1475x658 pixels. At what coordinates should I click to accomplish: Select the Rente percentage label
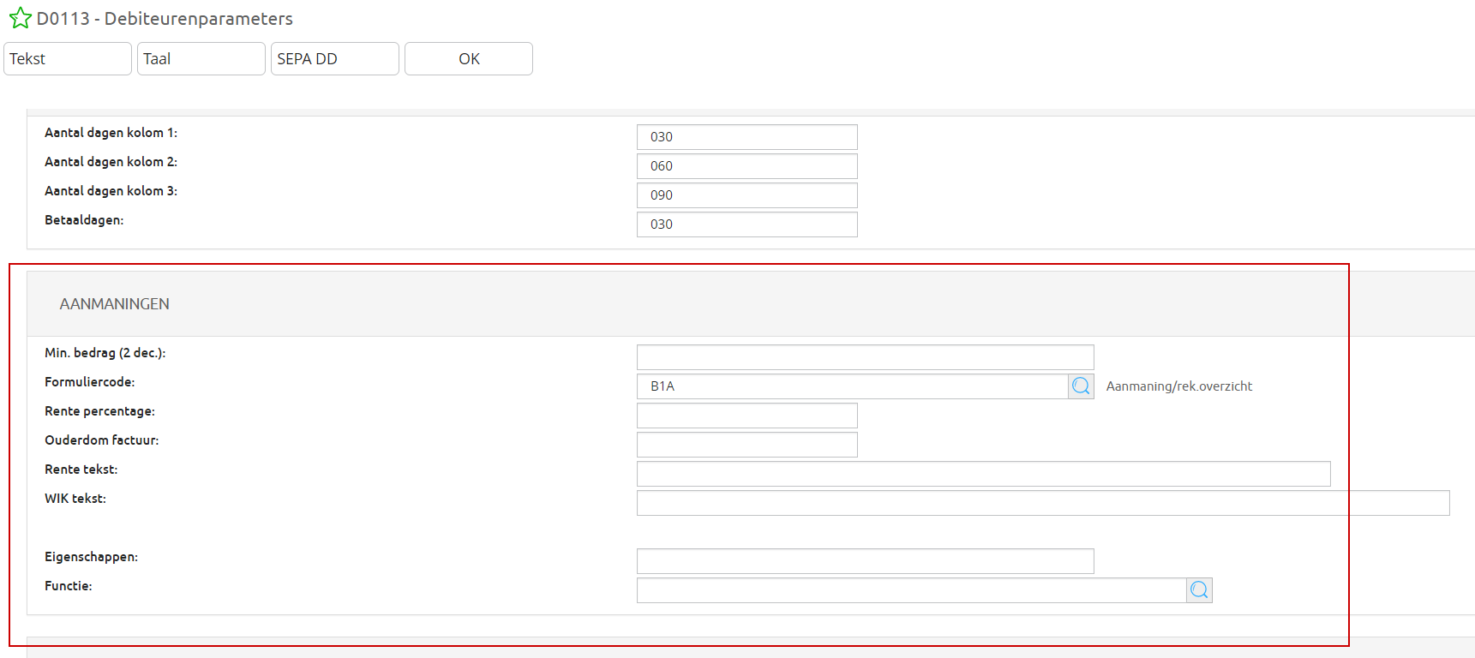pyautogui.click(x=100, y=411)
